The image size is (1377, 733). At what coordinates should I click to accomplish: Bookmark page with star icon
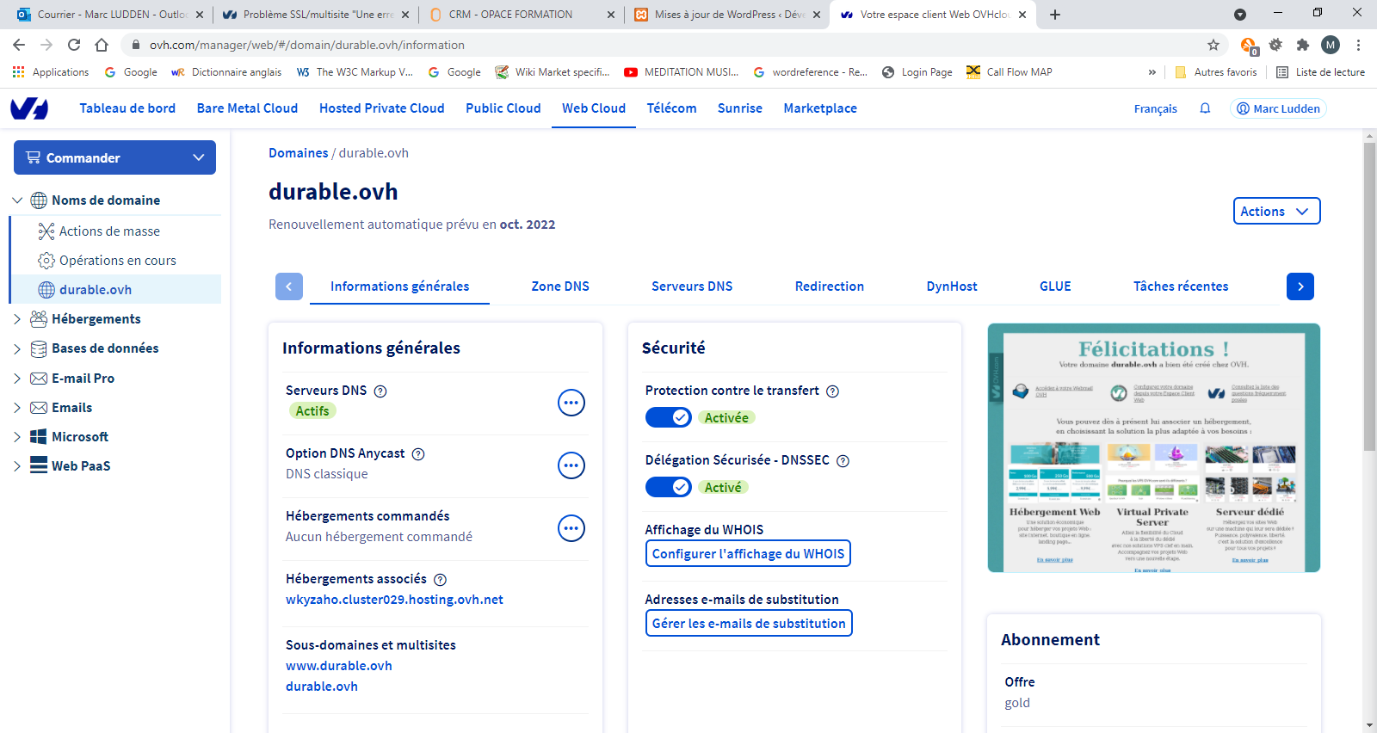1213,45
